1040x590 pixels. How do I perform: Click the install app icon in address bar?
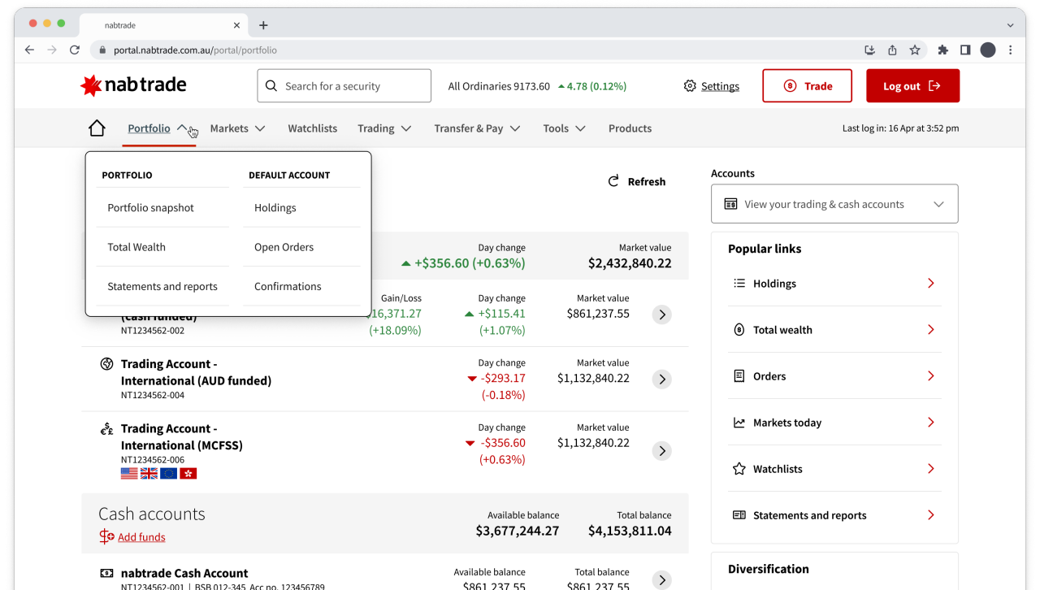click(869, 50)
